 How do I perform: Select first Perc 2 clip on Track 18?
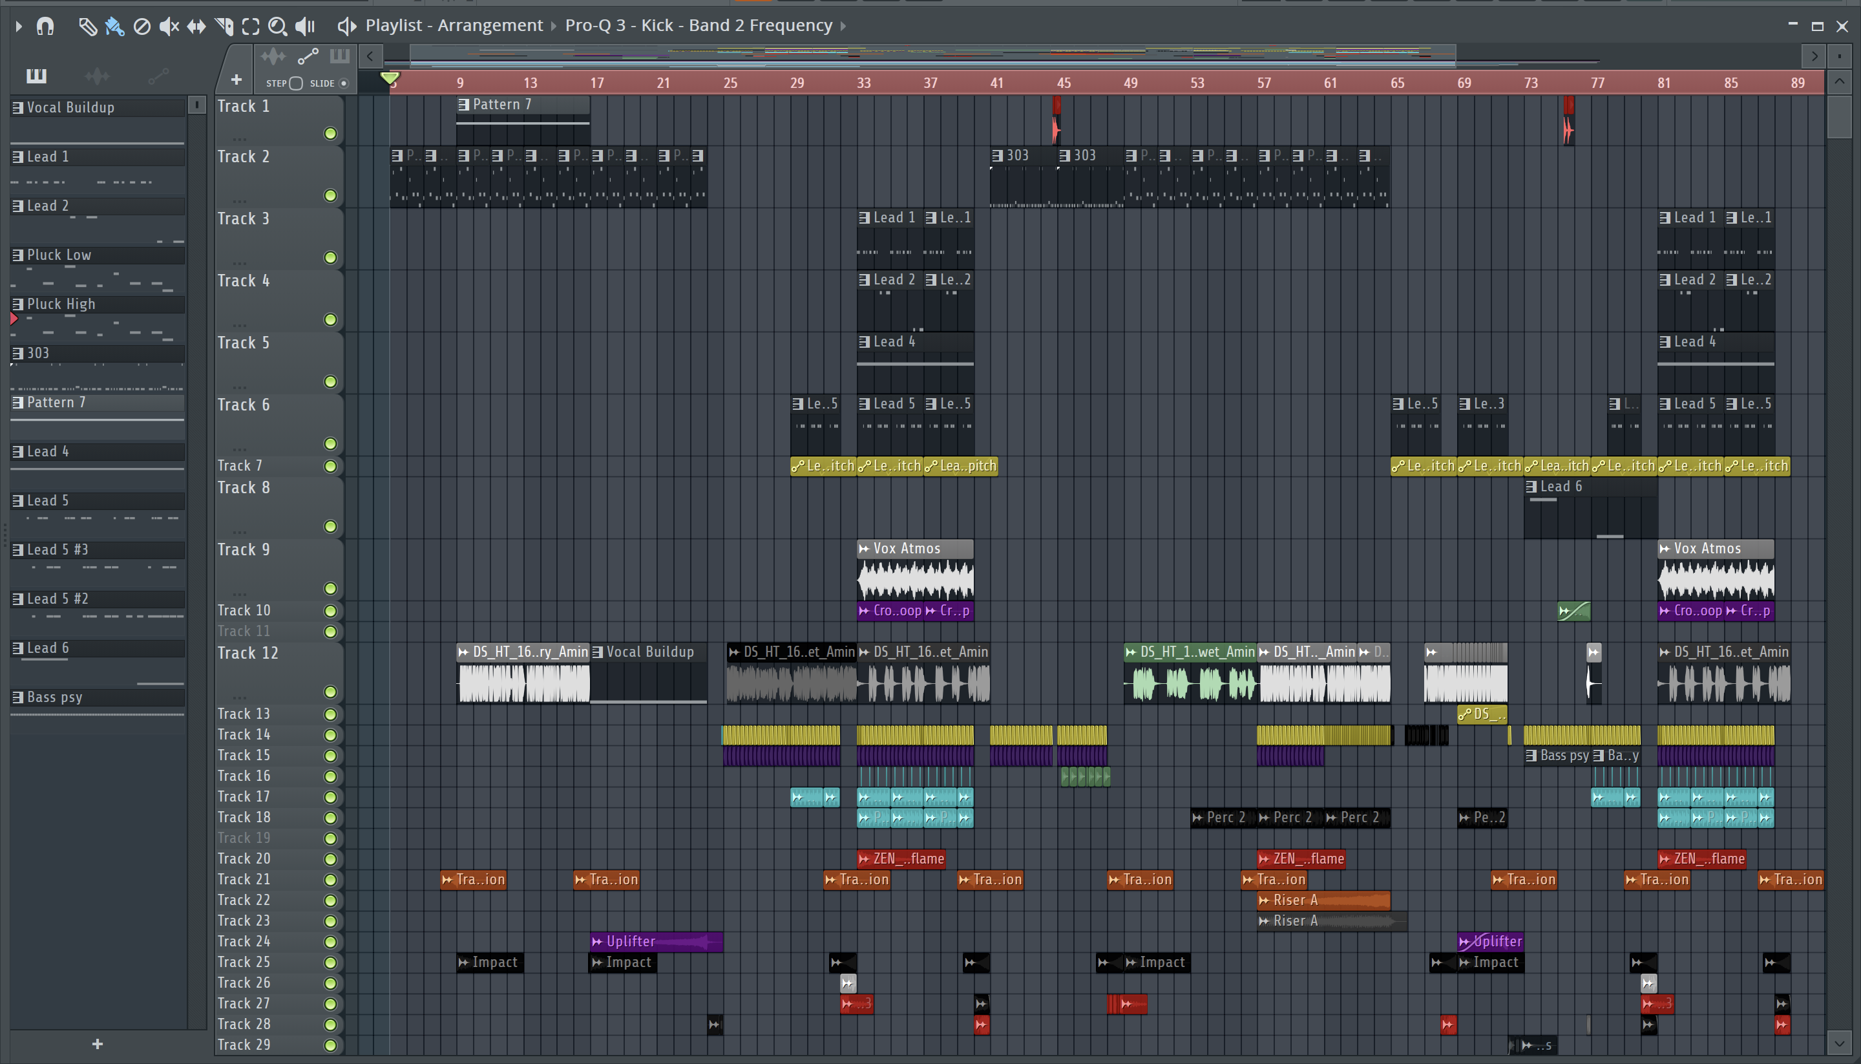click(1223, 818)
